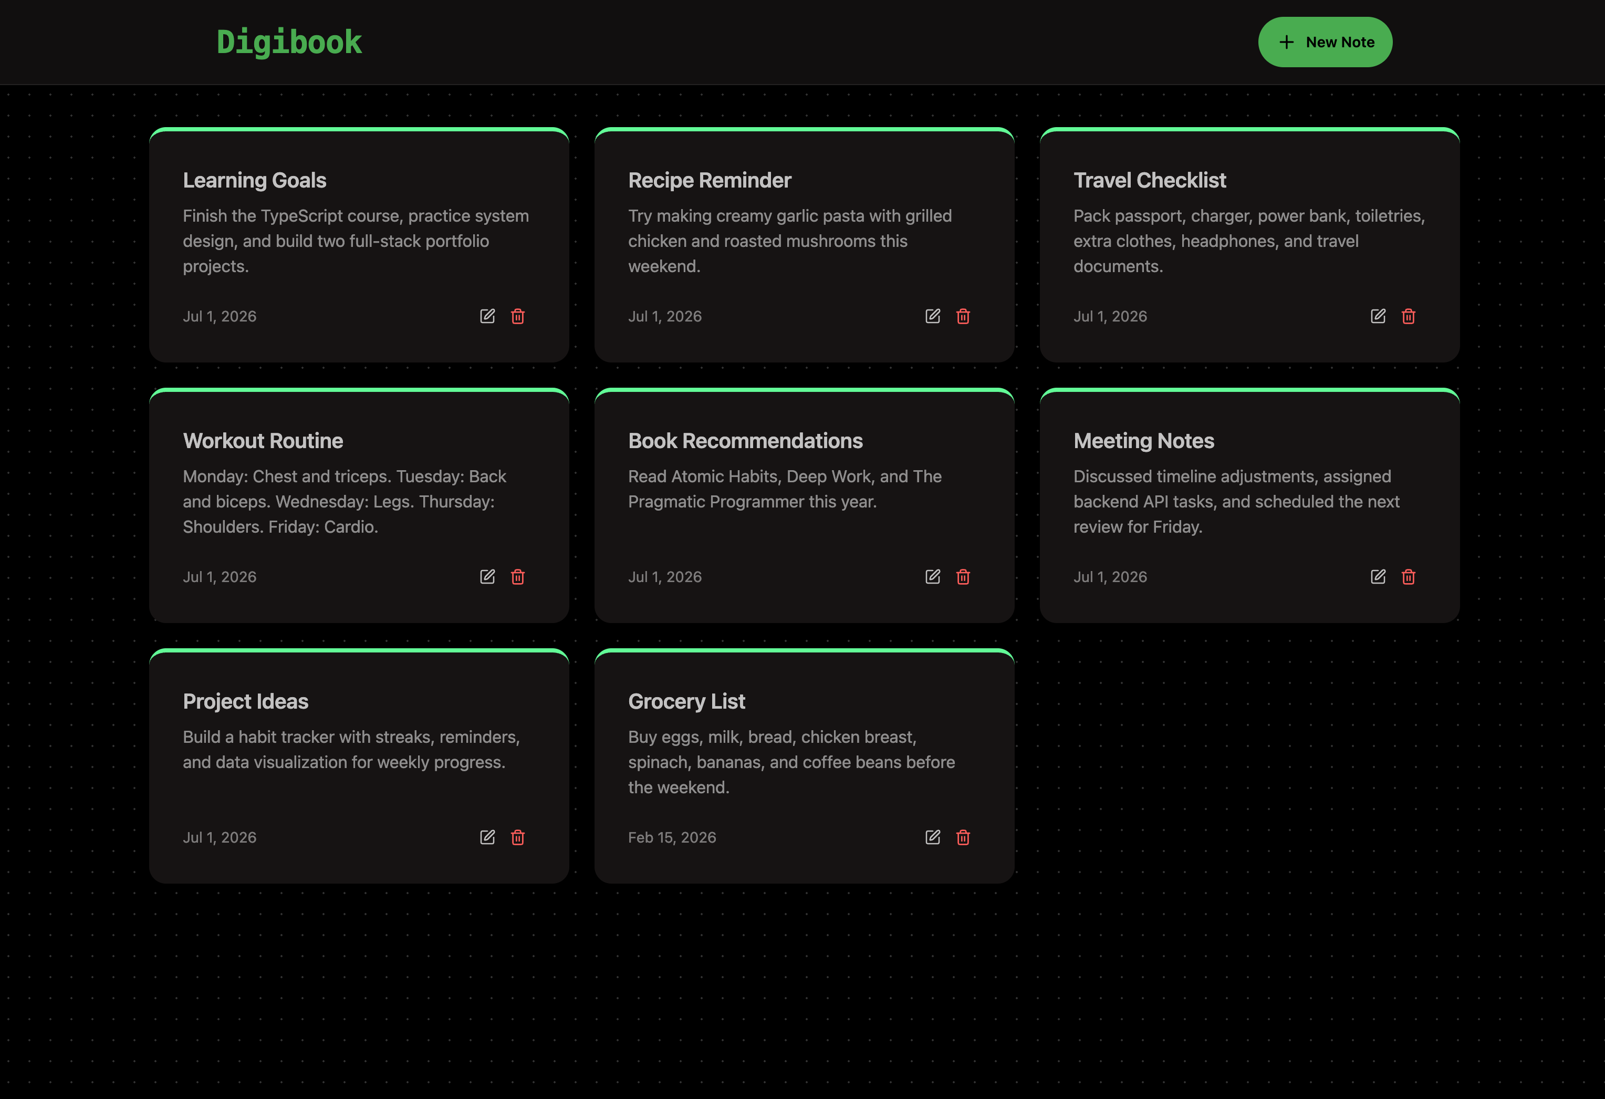This screenshot has height=1099, width=1605.
Task: Edit the Learning Goals note
Action: tap(487, 316)
